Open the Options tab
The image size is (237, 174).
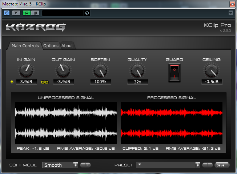click(51, 46)
